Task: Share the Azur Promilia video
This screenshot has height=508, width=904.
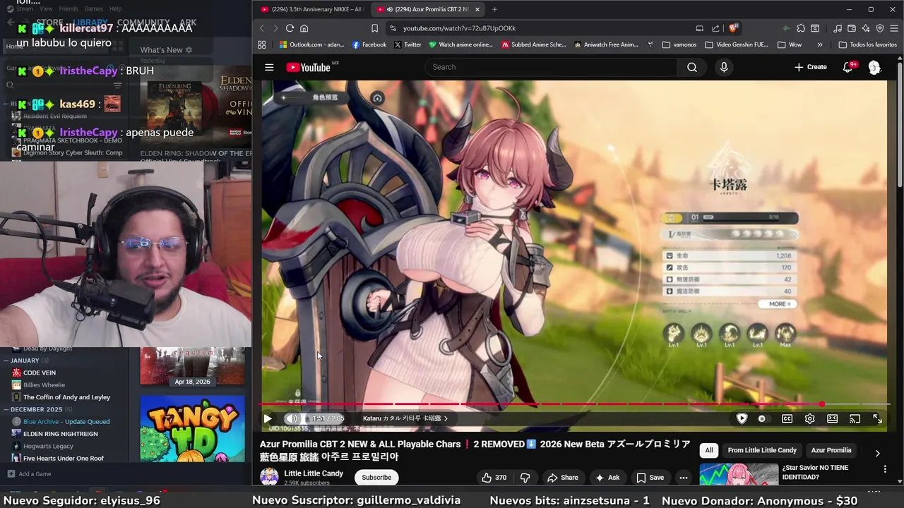Action: point(562,478)
